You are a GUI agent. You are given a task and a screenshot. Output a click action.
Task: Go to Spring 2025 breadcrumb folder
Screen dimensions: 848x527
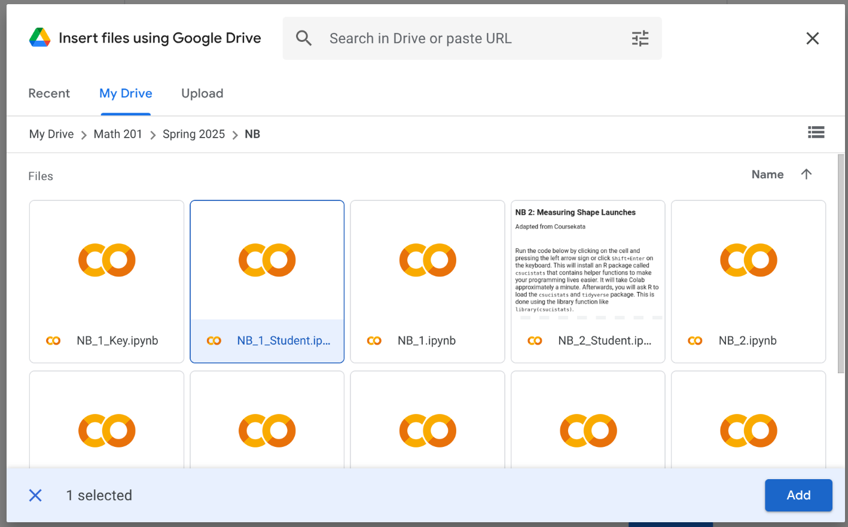click(x=194, y=134)
